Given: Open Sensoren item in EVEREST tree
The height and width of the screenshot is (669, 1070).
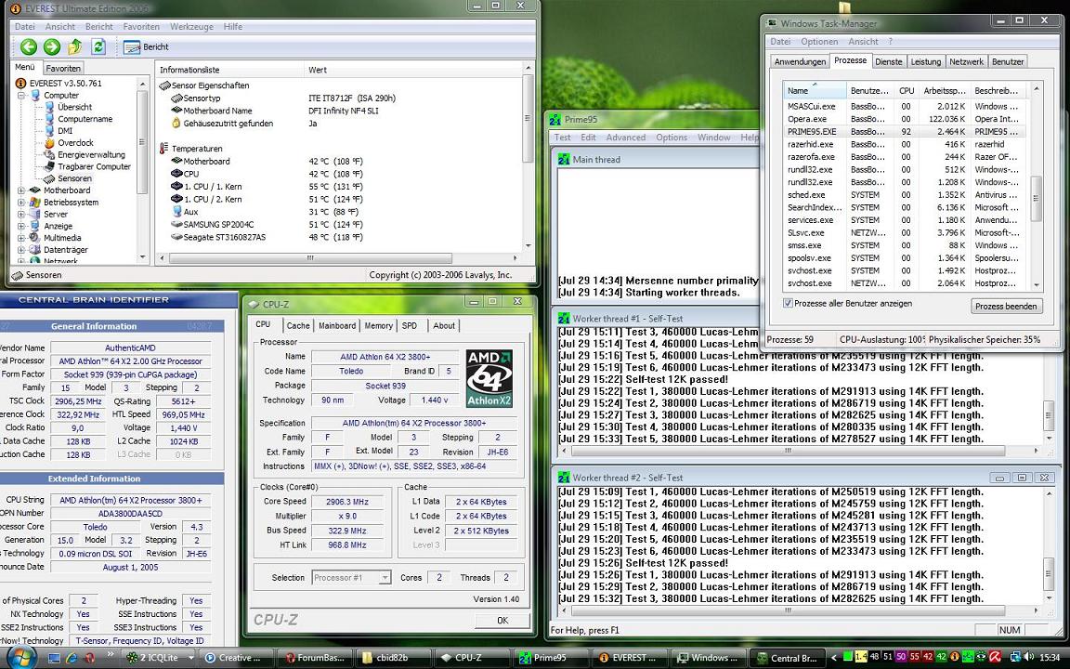Looking at the screenshot, I should pos(74,178).
